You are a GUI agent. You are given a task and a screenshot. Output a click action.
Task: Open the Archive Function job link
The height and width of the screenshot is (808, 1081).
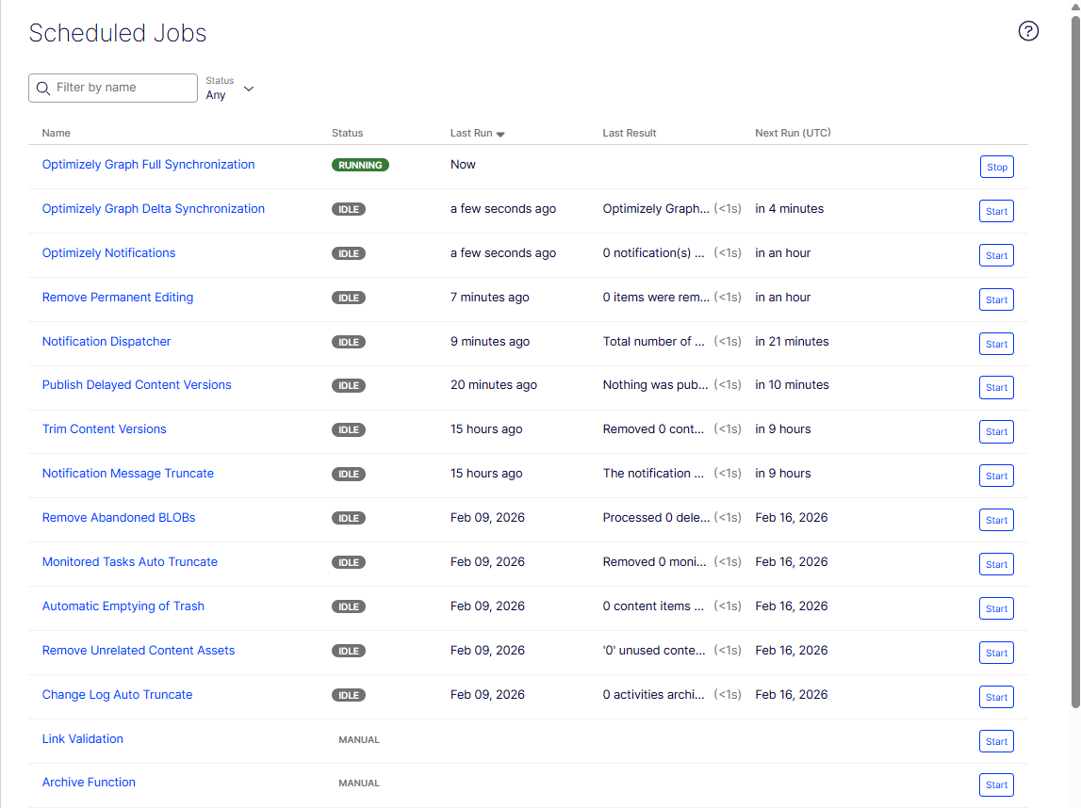[x=89, y=782]
